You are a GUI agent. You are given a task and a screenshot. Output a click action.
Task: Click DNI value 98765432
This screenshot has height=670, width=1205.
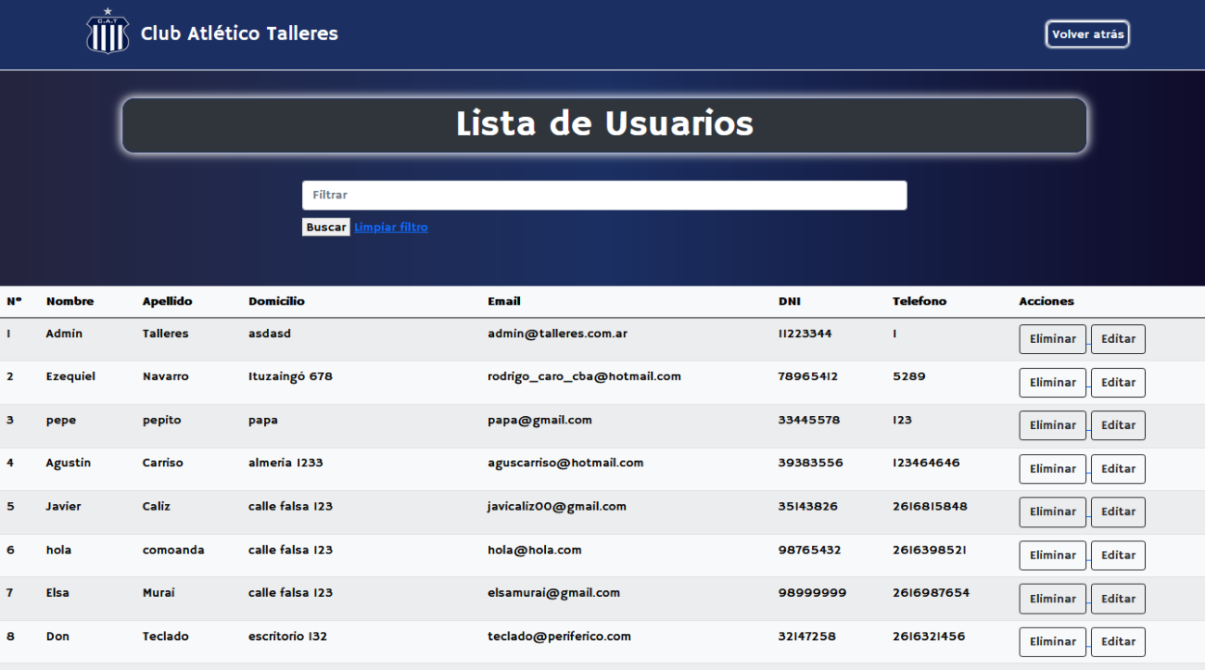point(810,550)
